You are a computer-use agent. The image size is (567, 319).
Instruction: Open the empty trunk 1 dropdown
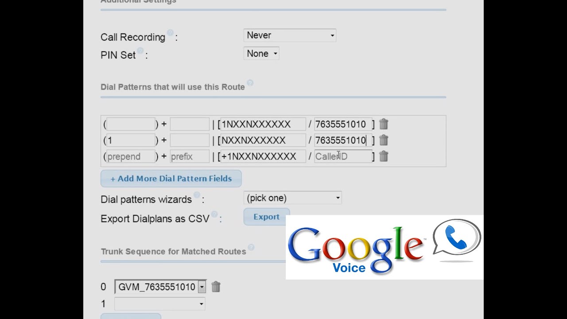(x=159, y=303)
